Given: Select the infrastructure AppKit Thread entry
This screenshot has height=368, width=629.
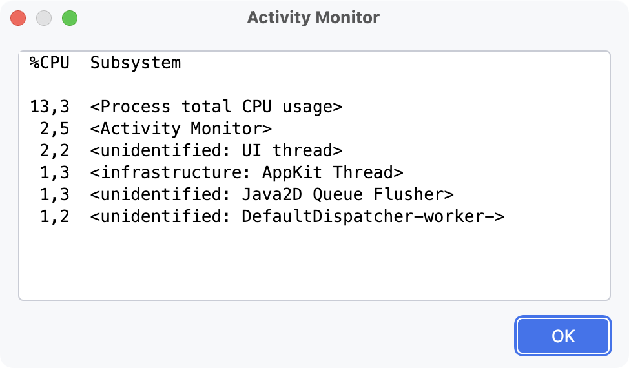Looking at the screenshot, I should pyautogui.click(x=247, y=173).
